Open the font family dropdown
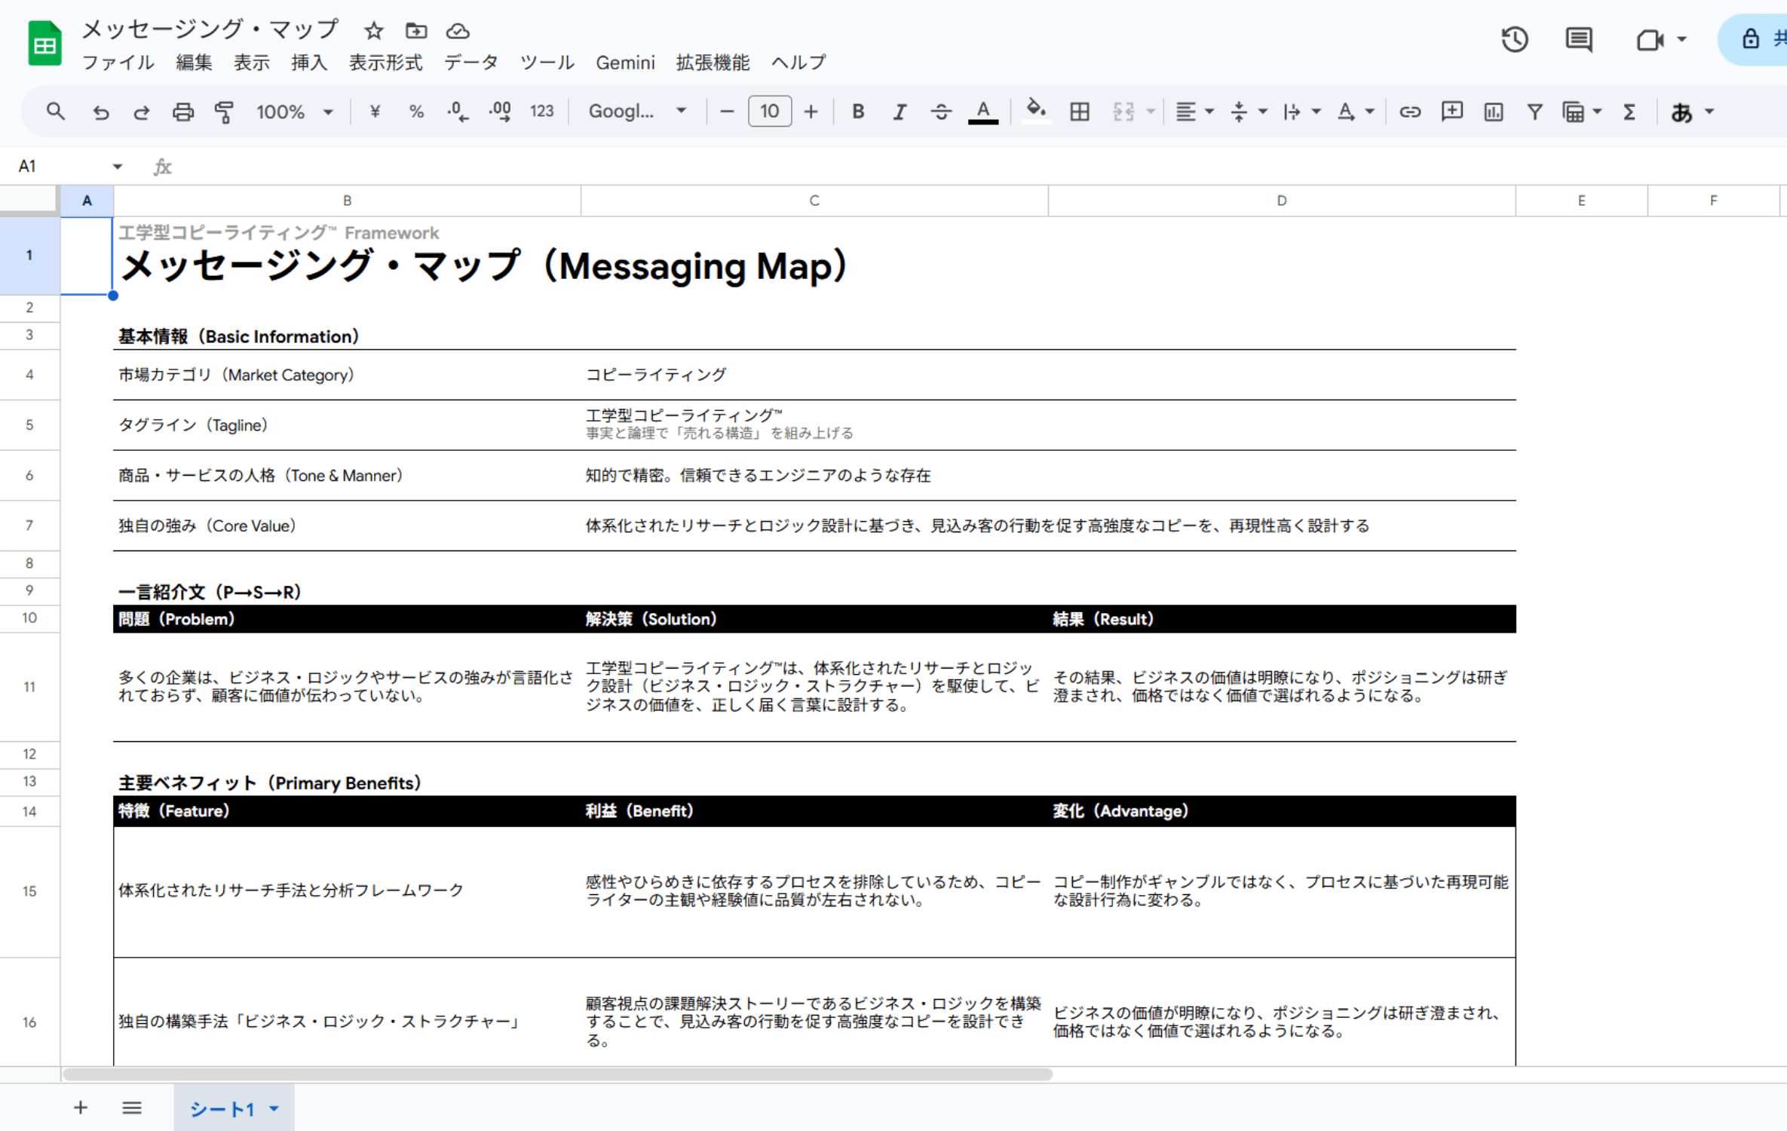 pos(637,112)
